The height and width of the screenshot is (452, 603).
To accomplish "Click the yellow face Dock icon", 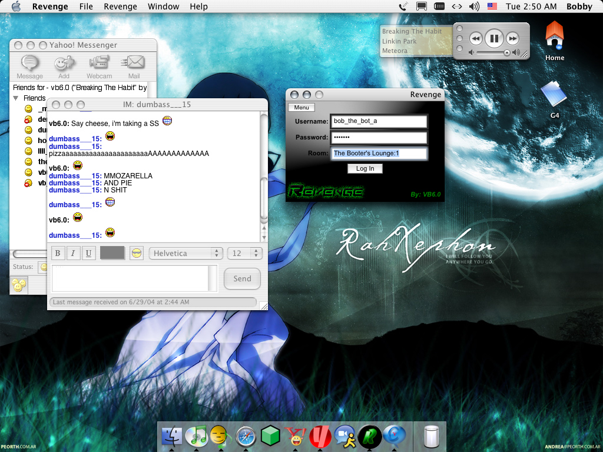I will tap(221, 437).
